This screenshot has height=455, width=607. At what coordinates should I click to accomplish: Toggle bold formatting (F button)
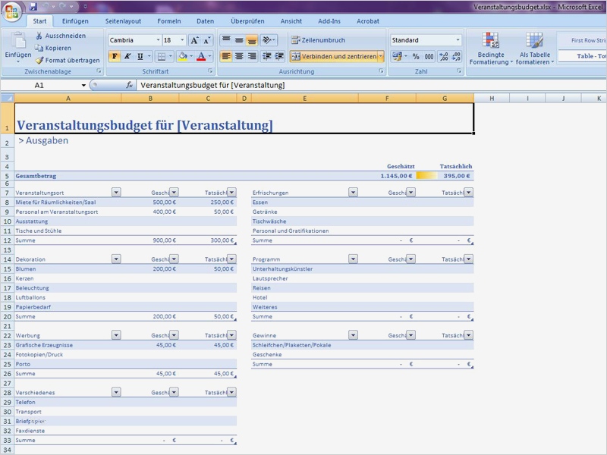coord(115,56)
